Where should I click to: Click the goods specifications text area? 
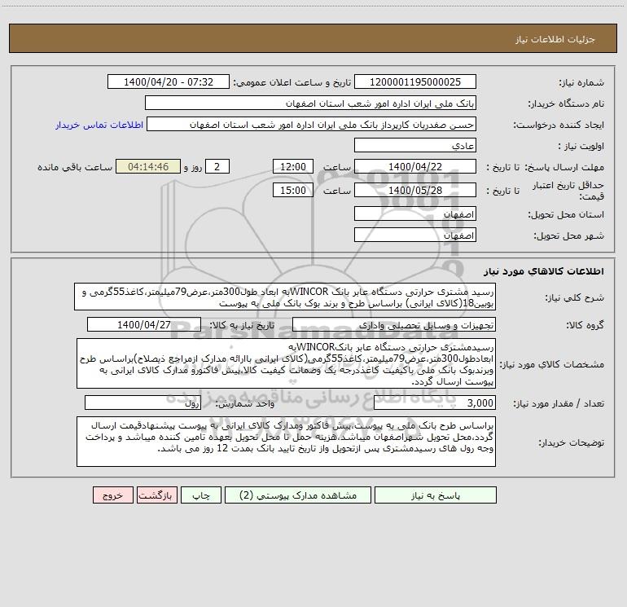(286, 363)
